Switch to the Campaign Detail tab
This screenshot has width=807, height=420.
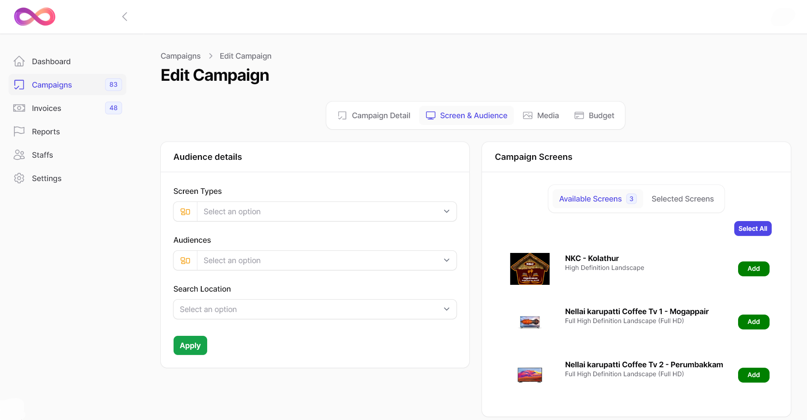pyautogui.click(x=374, y=116)
